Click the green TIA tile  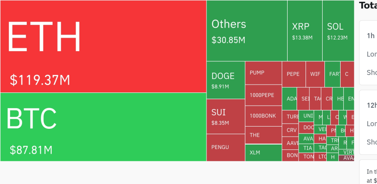pos(308,148)
